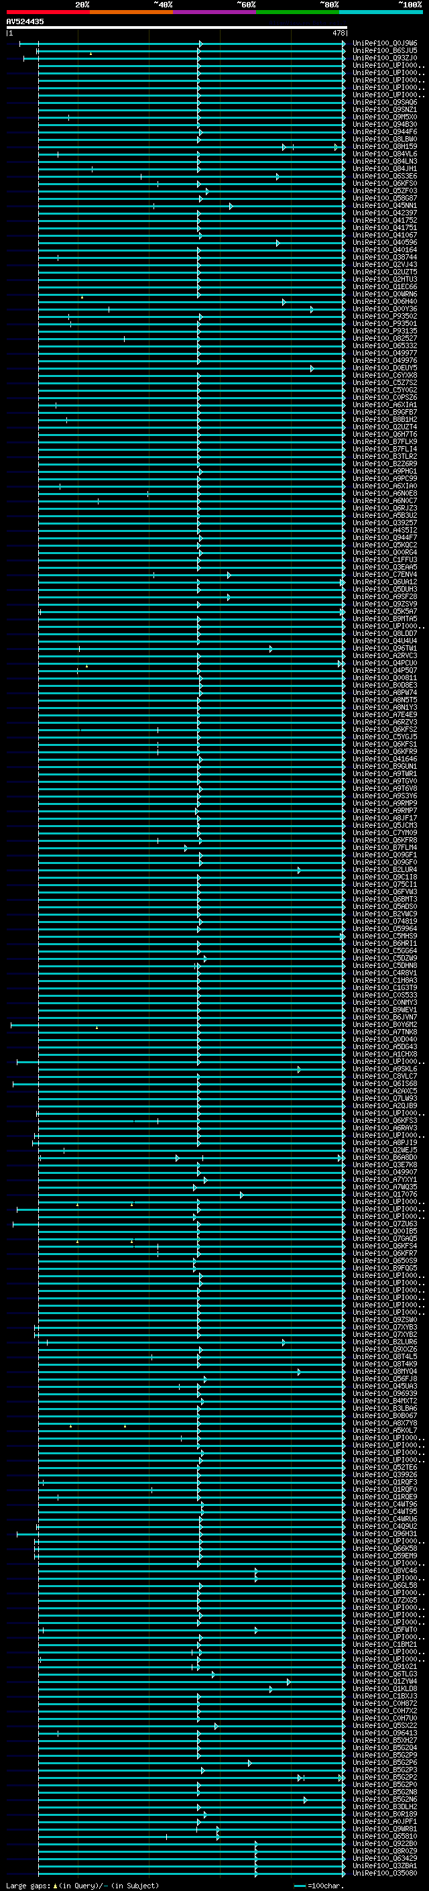Select hit label UniRef100_Q1ZYW4
The width and height of the screenshot is (429, 1891).
(x=385, y=1682)
